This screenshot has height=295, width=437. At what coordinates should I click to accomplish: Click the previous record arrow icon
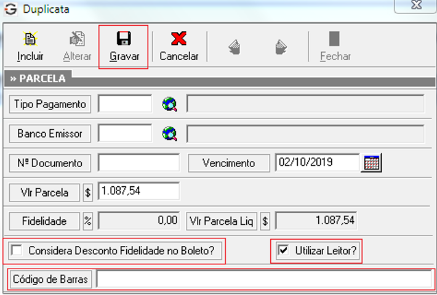pyautogui.click(x=235, y=47)
